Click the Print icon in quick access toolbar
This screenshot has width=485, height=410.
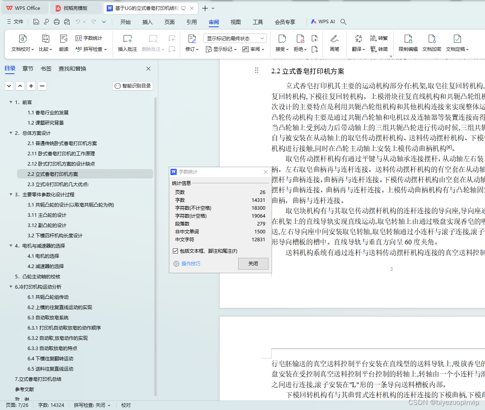pyautogui.click(x=57, y=22)
